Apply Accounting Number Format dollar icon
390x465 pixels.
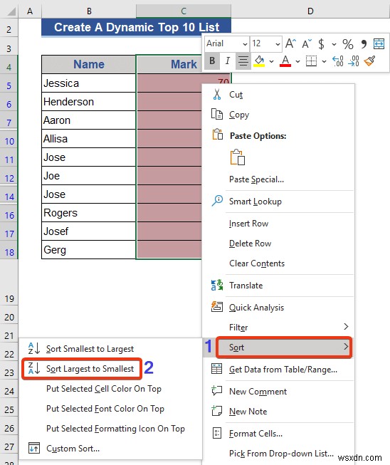click(x=321, y=44)
